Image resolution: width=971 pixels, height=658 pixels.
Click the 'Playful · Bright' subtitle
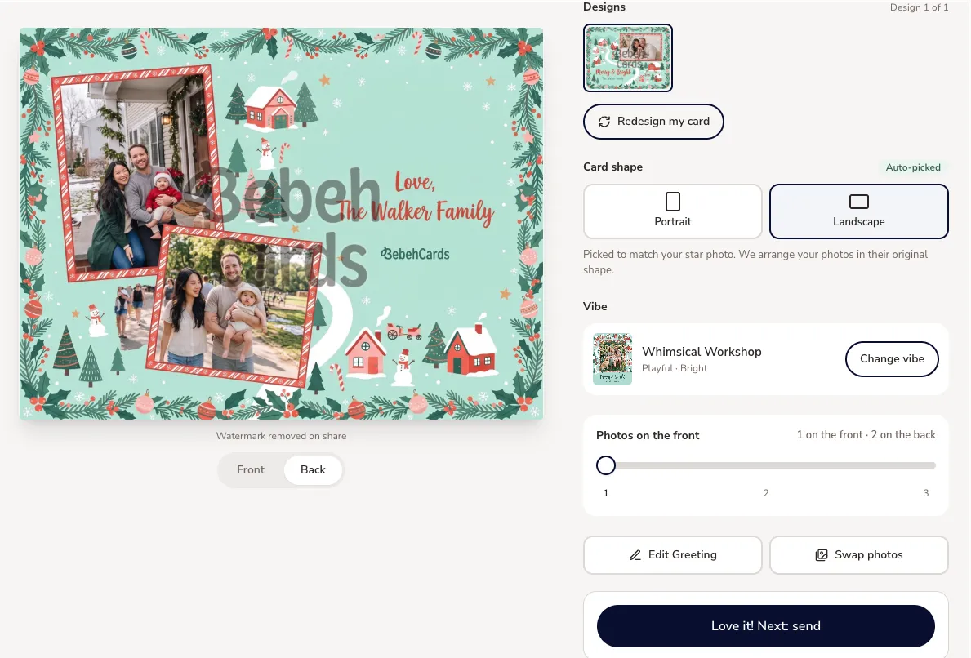coord(675,368)
